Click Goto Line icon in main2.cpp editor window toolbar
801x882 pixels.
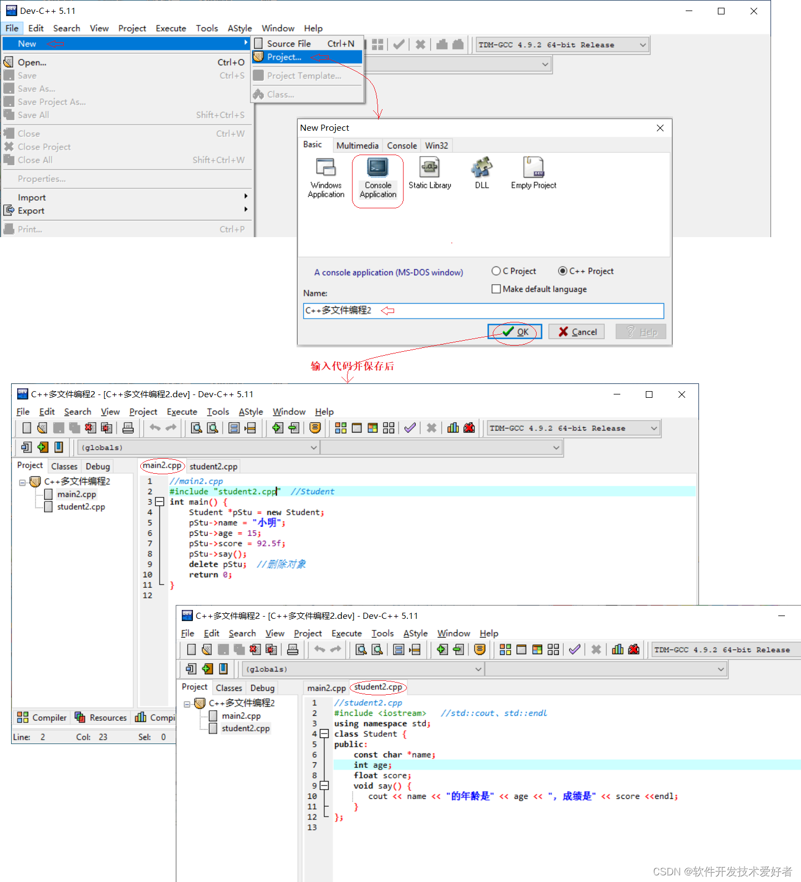point(251,428)
